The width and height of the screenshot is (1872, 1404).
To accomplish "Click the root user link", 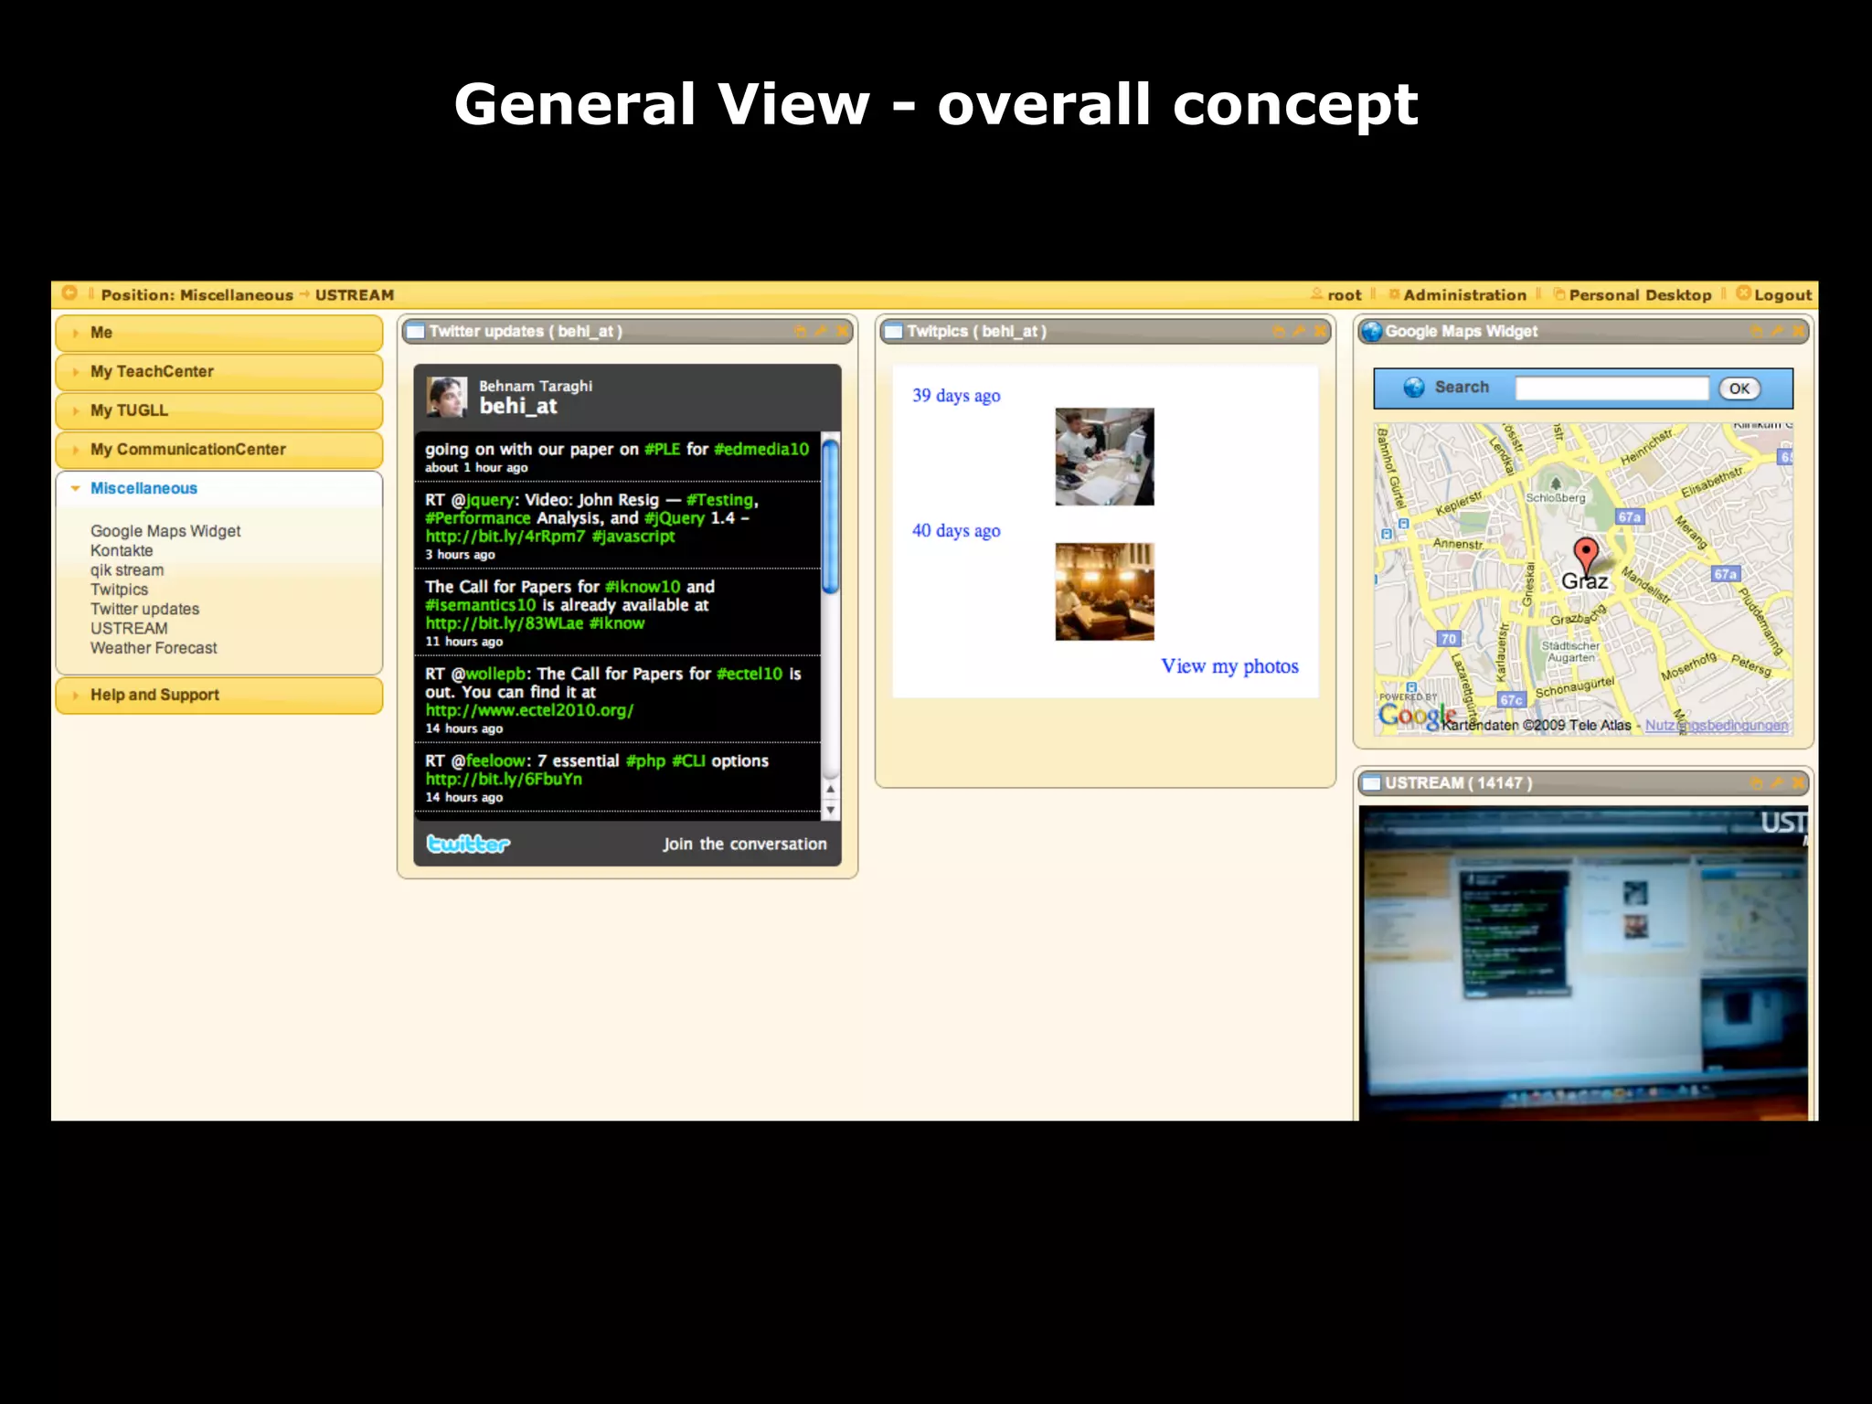I will point(1345,295).
